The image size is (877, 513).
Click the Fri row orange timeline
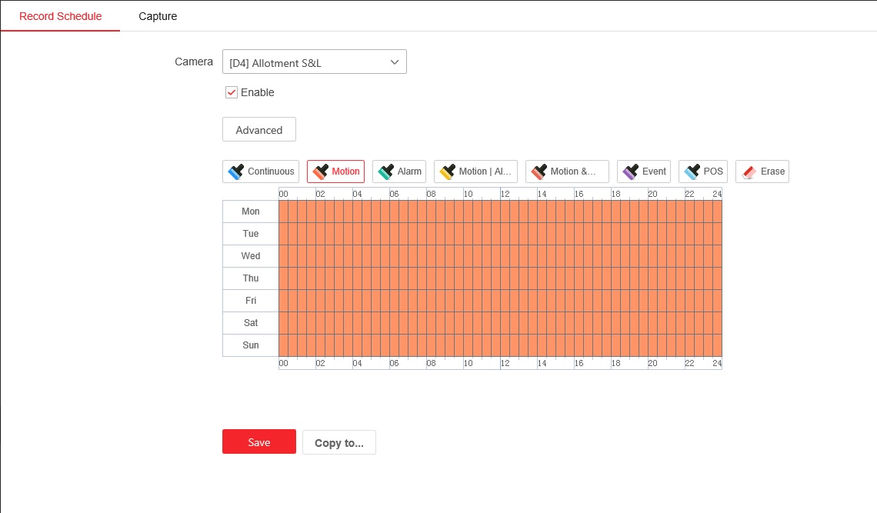tap(500, 301)
